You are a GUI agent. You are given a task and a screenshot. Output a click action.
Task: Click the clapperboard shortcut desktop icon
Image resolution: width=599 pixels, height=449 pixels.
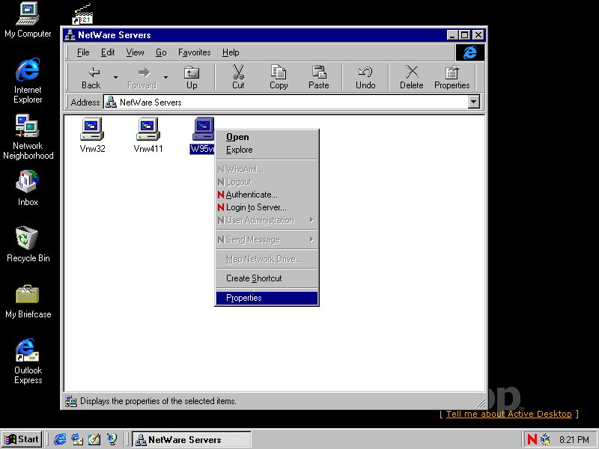(82, 14)
